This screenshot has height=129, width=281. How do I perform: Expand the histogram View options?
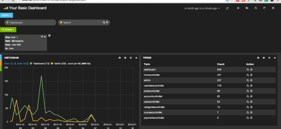click(7, 64)
